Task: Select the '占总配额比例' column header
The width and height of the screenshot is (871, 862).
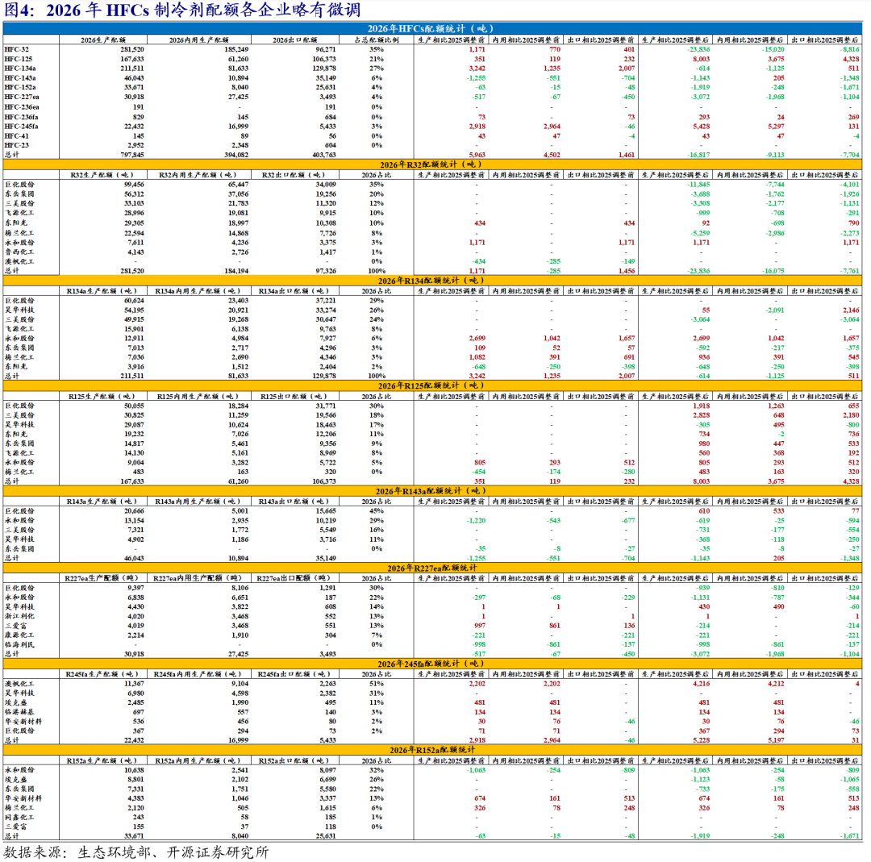Action: point(375,40)
